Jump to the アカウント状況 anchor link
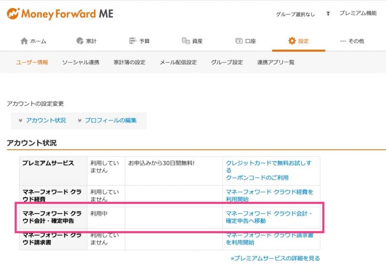 coord(46,120)
